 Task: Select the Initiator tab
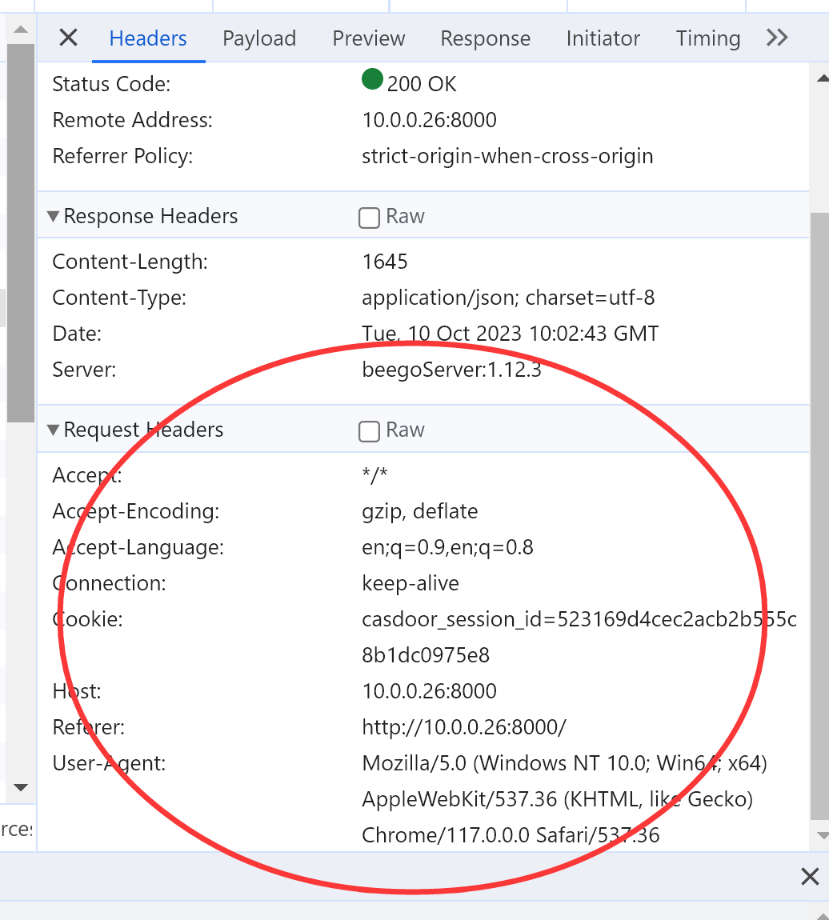[603, 38]
